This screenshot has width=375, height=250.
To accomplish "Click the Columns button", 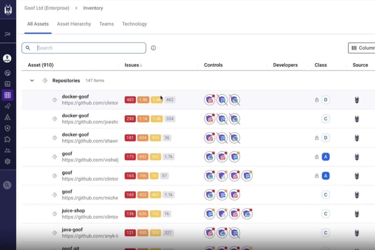I will click(x=362, y=48).
